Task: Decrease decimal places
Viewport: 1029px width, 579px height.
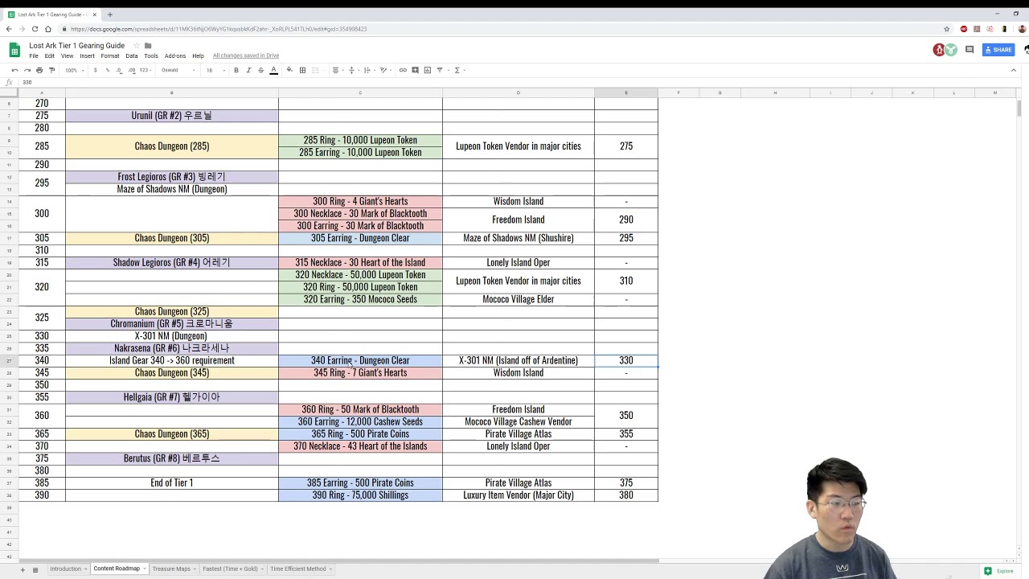Action: click(x=119, y=70)
